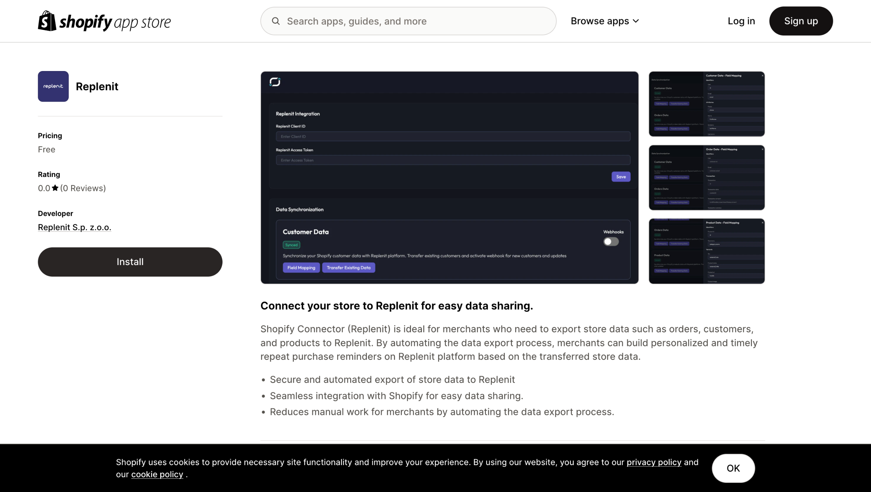The image size is (871, 492).
Task: Open the Replenit S.p. z.o.o. developer link
Action: pos(75,227)
